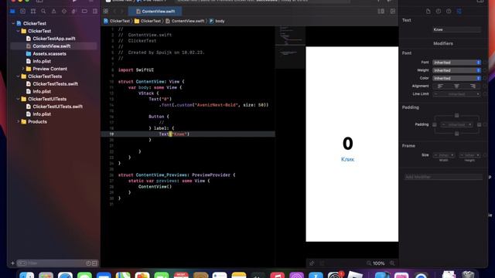Open Music app in the Dock
This screenshot has width=495, height=278.
pyautogui.click(x=277, y=275)
